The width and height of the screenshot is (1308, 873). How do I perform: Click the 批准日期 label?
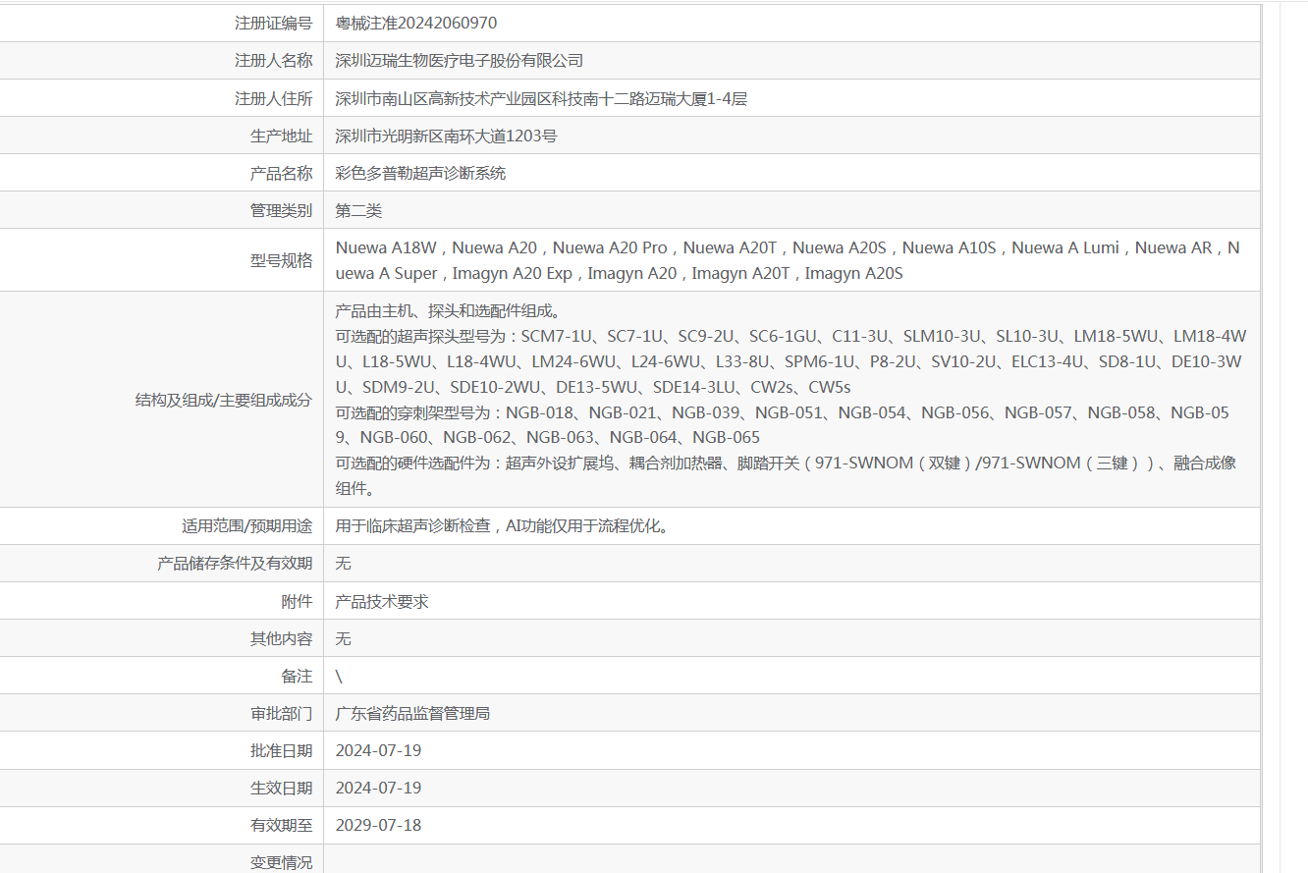(x=282, y=750)
